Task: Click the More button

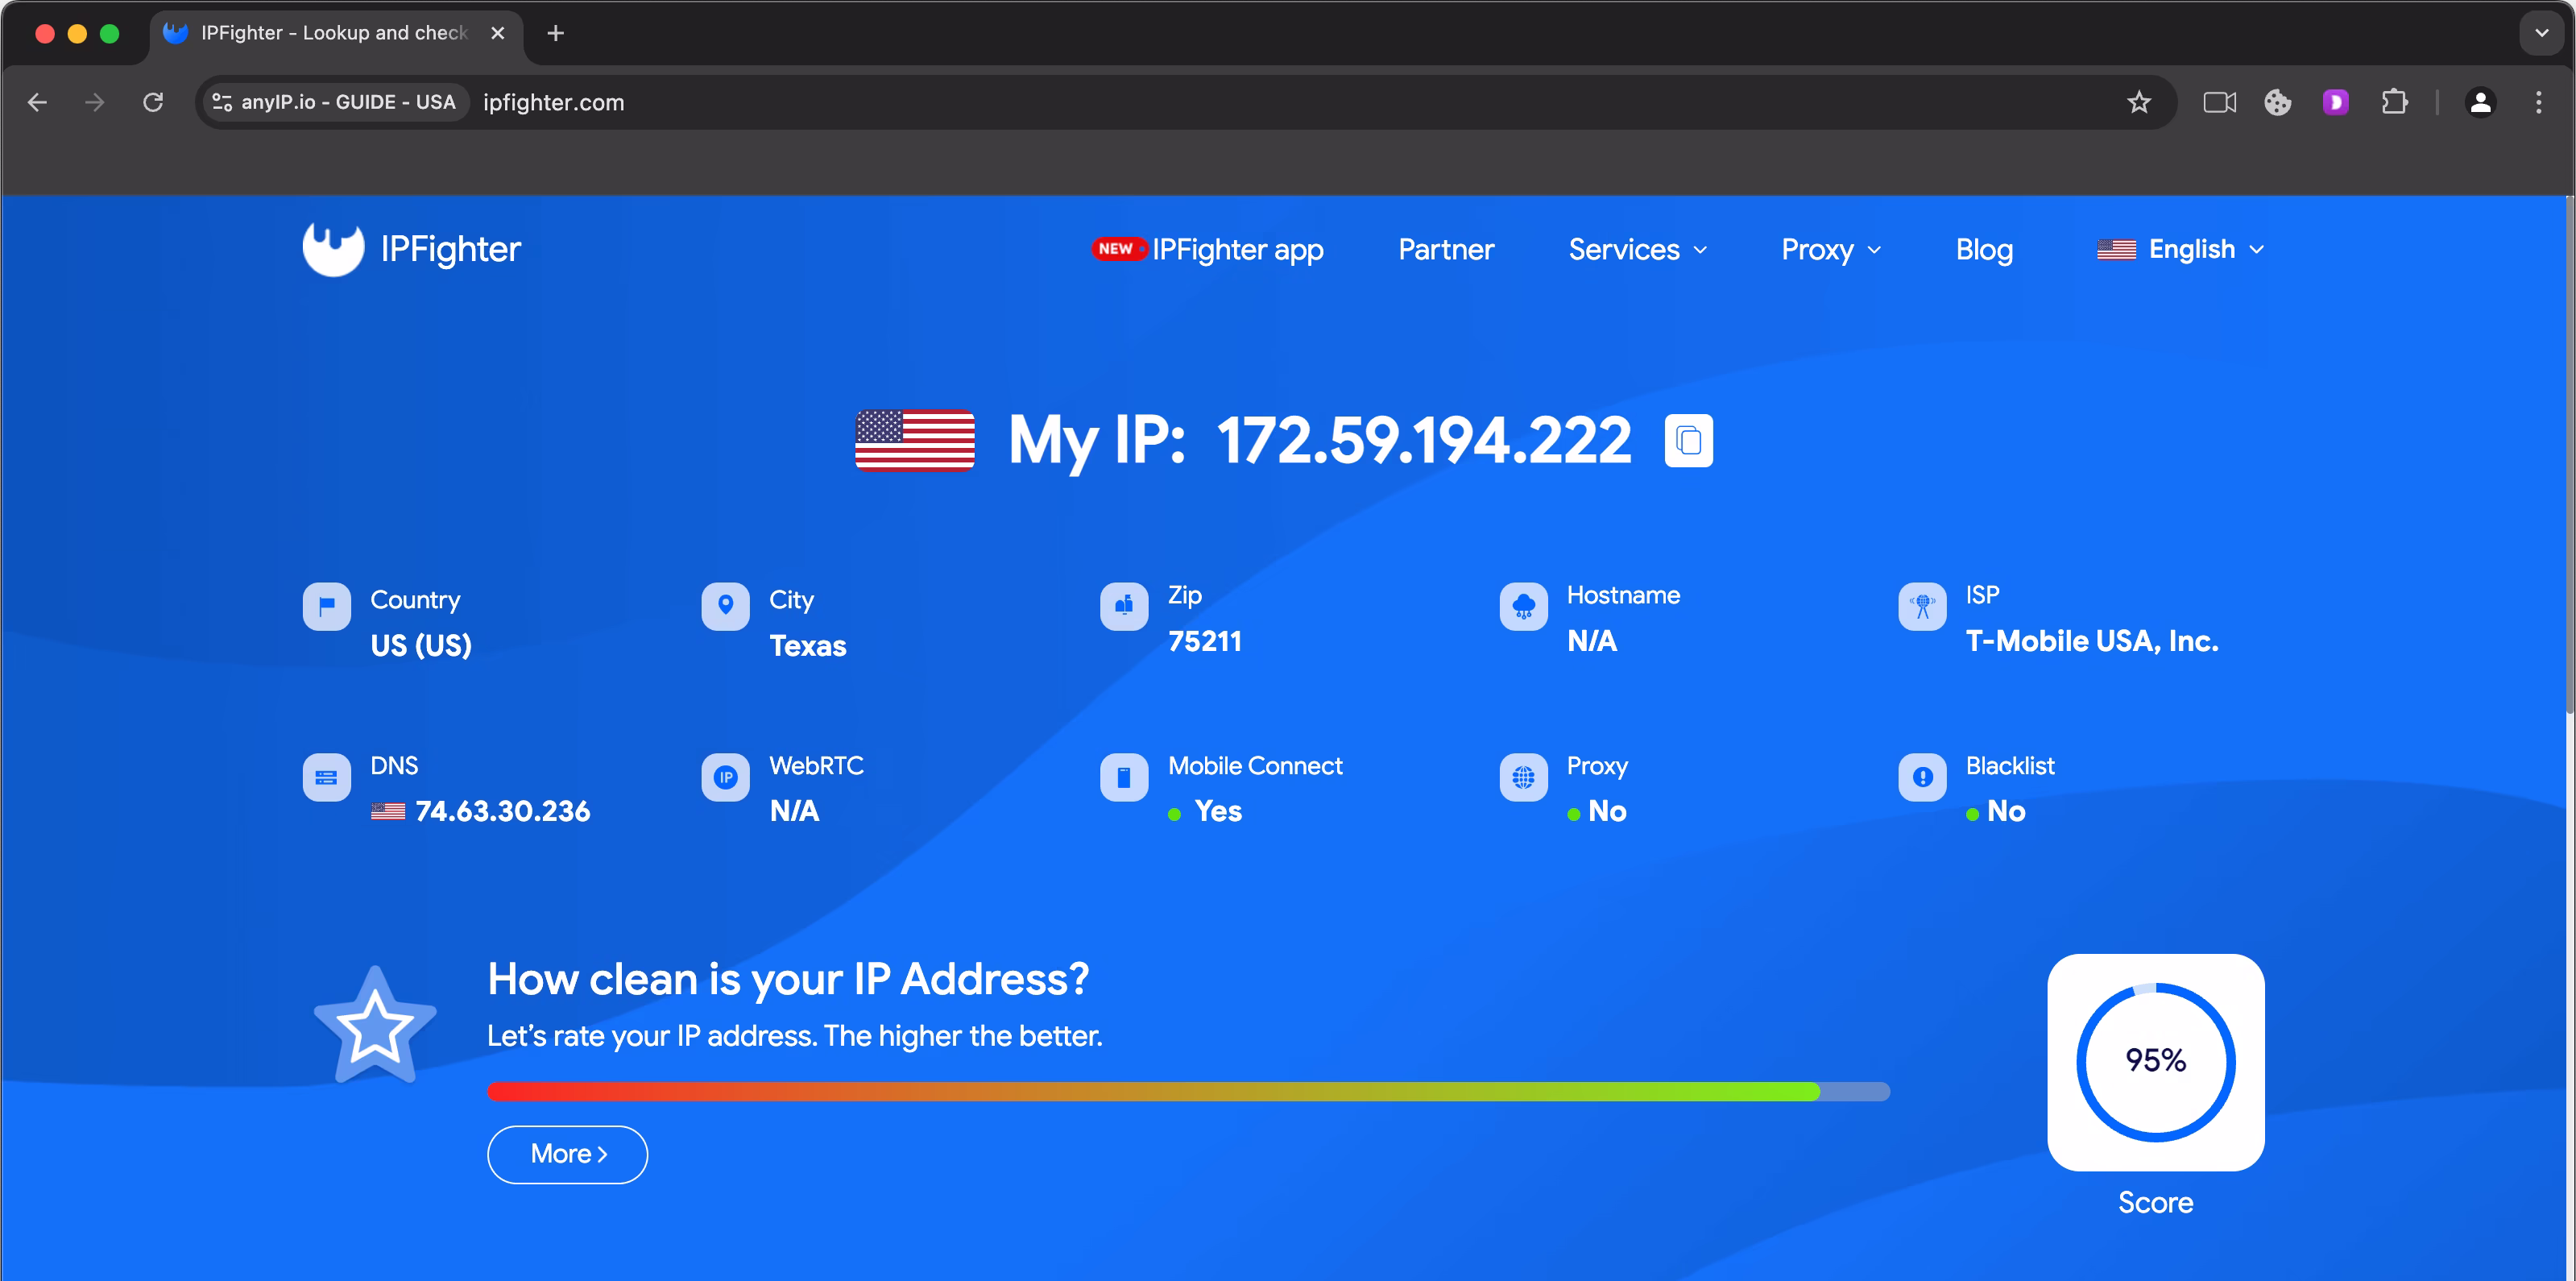Action: (567, 1154)
